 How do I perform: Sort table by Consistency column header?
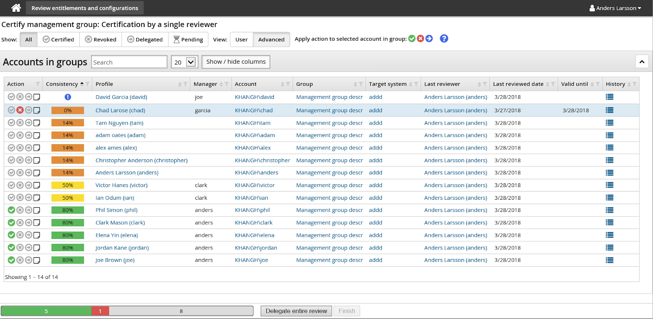point(62,84)
